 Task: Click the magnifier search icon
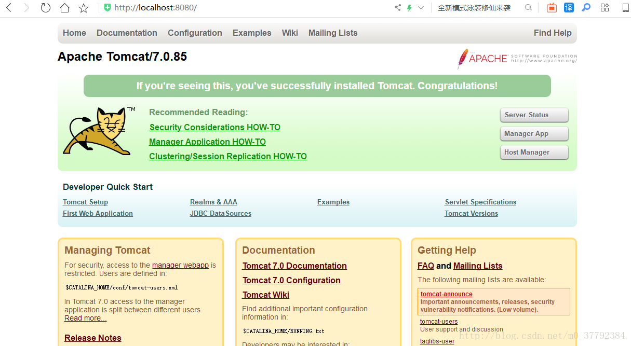[x=528, y=8]
